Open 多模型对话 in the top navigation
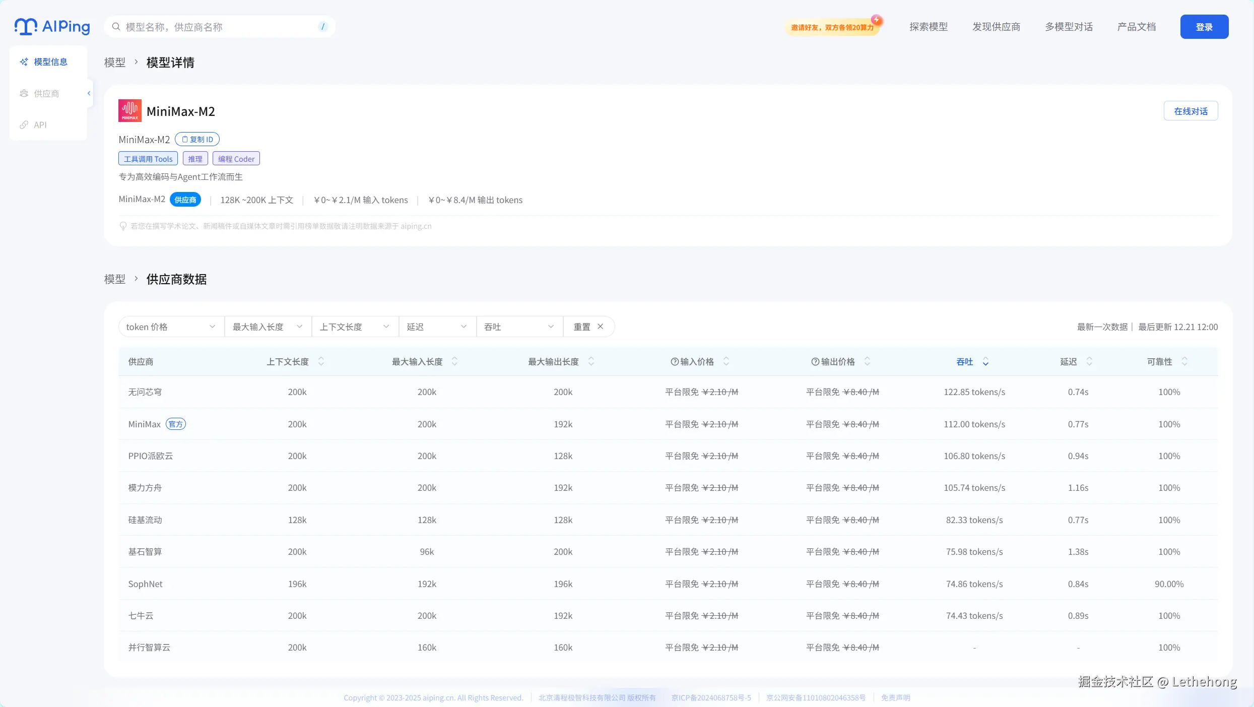The width and height of the screenshot is (1254, 707). (x=1068, y=27)
